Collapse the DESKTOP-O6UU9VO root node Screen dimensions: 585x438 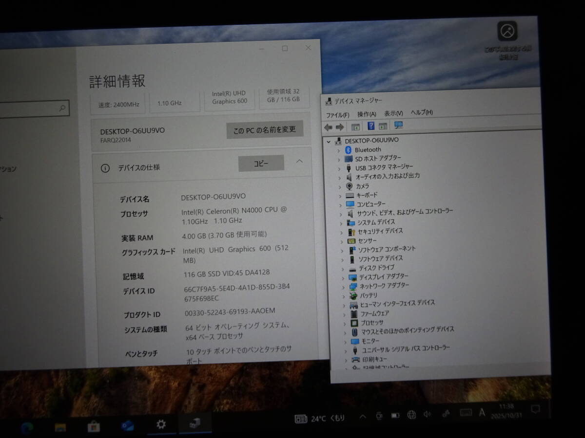coord(329,141)
